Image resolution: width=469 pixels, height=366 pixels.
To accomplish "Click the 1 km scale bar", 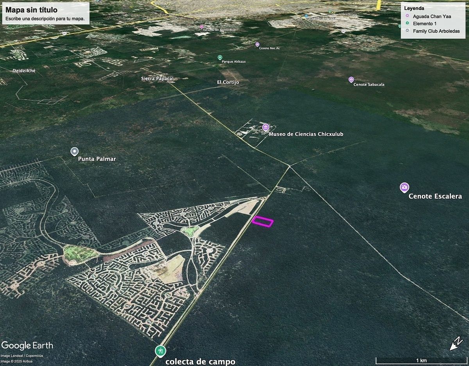I will click(421, 360).
